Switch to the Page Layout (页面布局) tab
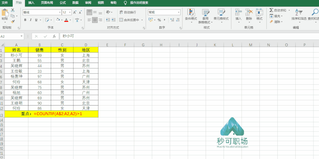Viewport: 319px width, 159px height. click(47, 3)
